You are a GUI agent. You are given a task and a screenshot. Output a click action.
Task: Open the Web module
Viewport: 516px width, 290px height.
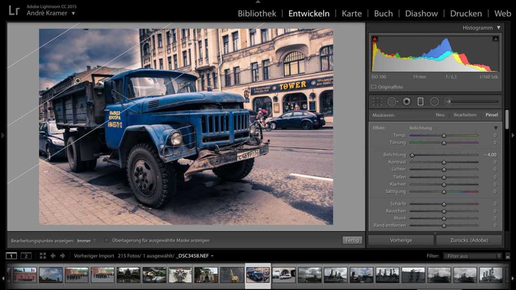[x=503, y=13]
